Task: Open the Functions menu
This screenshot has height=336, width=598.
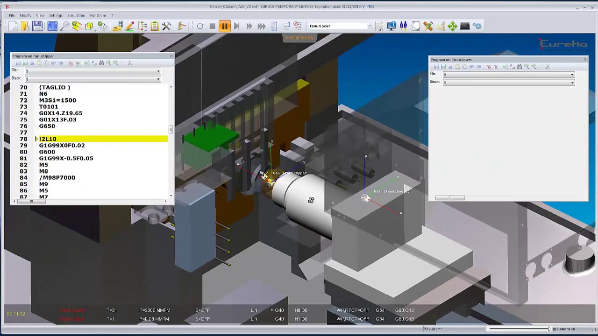Action: click(98, 15)
